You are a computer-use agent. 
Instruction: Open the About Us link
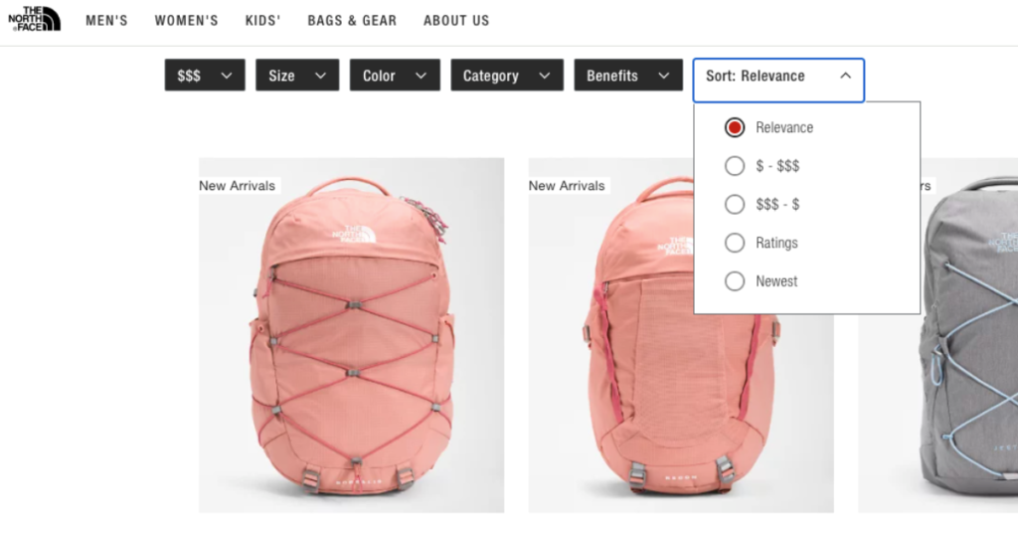point(456,20)
